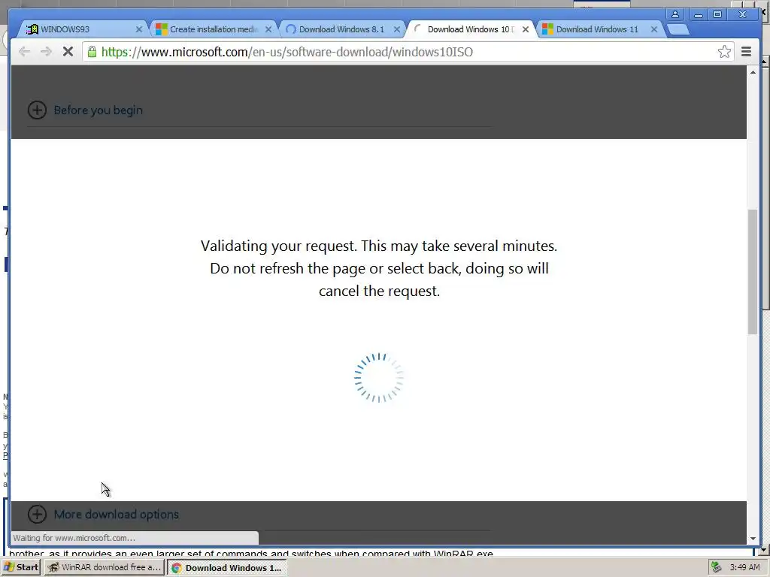Click the system tray network icon
This screenshot has width=770, height=577.
[x=716, y=567]
